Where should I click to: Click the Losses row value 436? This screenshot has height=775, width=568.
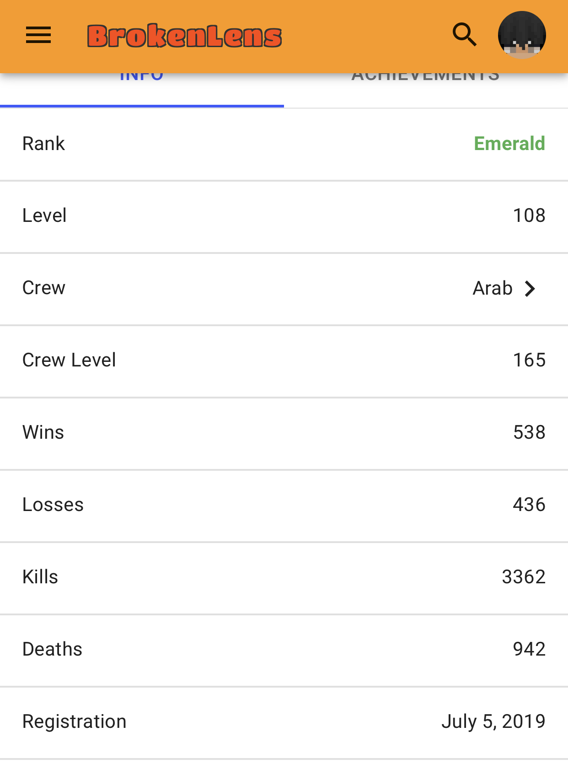(x=529, y=505)
